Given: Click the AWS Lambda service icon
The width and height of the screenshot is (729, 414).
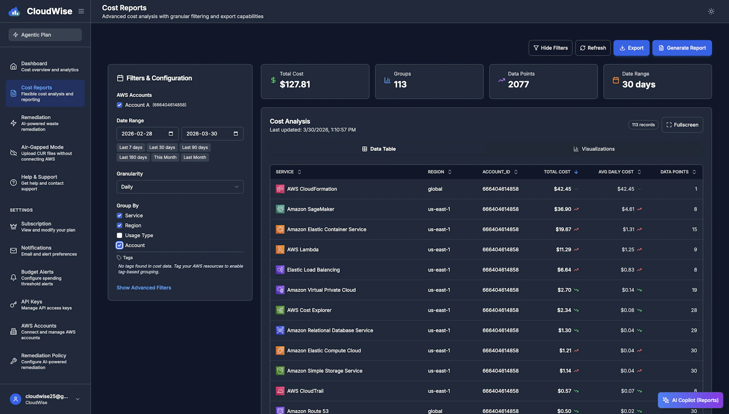Looking at the screenshot, I should click(280, 250).
